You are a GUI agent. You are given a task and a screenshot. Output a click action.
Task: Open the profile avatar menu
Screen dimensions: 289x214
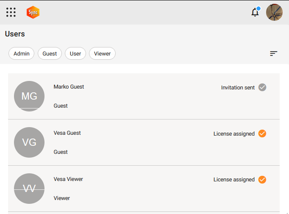pos(274,12)
